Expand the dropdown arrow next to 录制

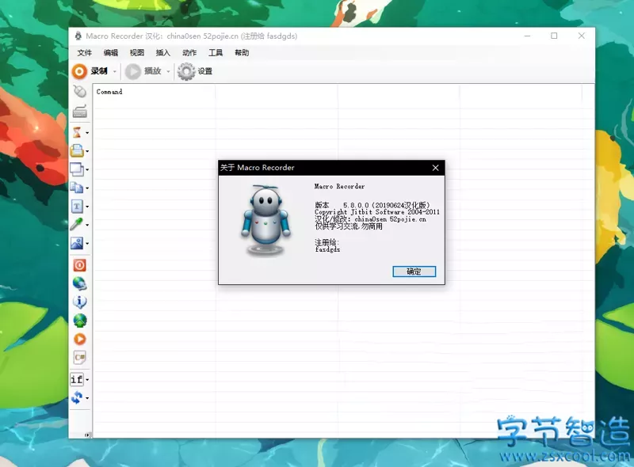(x=114, y=71)
